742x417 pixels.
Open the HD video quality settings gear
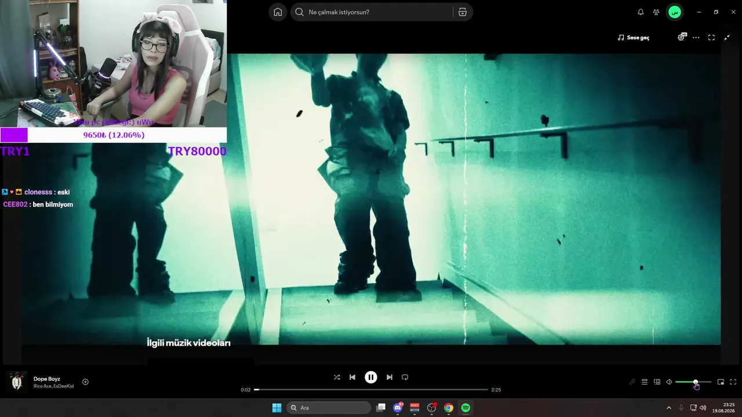pyautogui.click(x=682, y=37)
